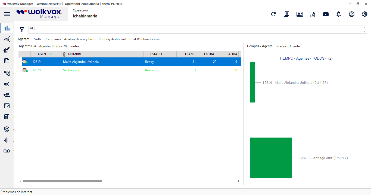Open the contact card phone icon
Viewport: 371px width, 196px height.
300,14
